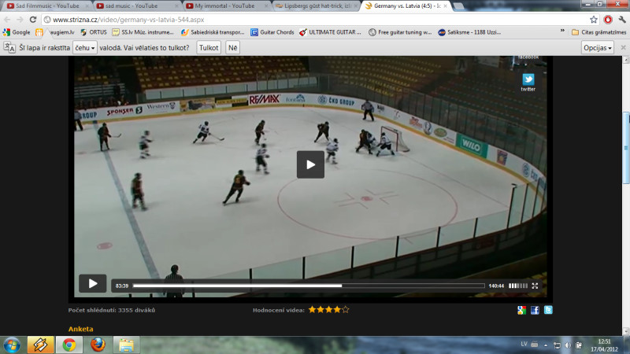Open Sabiedriskā transports bookmark
630x354 pixels.
click(213, 32)
